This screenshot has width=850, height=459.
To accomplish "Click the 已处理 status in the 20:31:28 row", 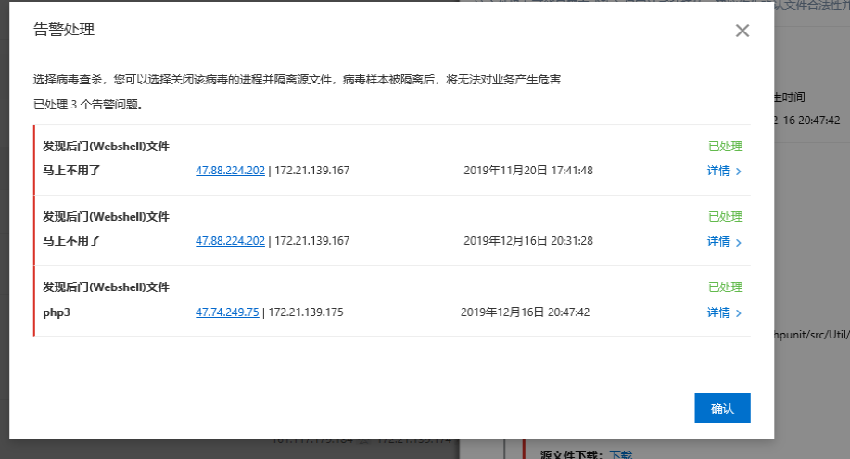I will pos(725,216).
